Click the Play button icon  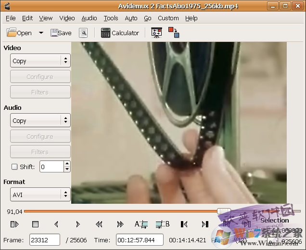[14, 224]
